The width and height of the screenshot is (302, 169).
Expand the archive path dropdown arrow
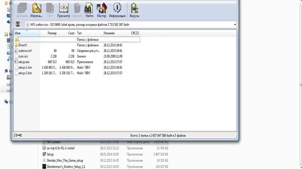(235, 24)
